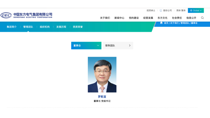Screen dimensions: 210x118
Task: Open the 新闻中心 menu
Action: 119,18
